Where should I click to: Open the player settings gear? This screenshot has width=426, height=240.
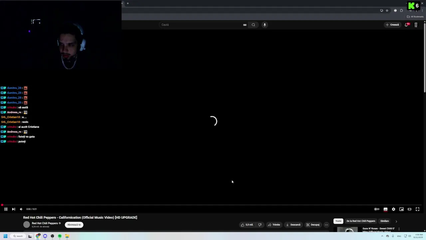[393, 209]
